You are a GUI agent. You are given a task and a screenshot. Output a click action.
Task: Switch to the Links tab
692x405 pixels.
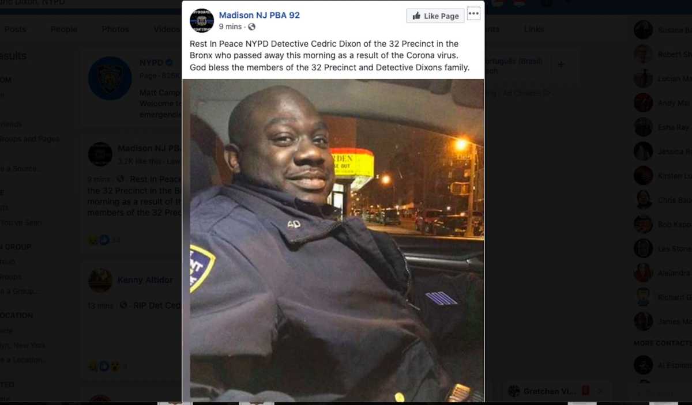point(534,29)
